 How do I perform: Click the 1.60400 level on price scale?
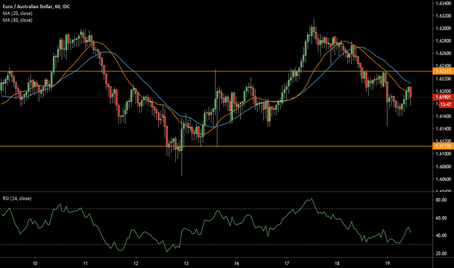[443, 191]
